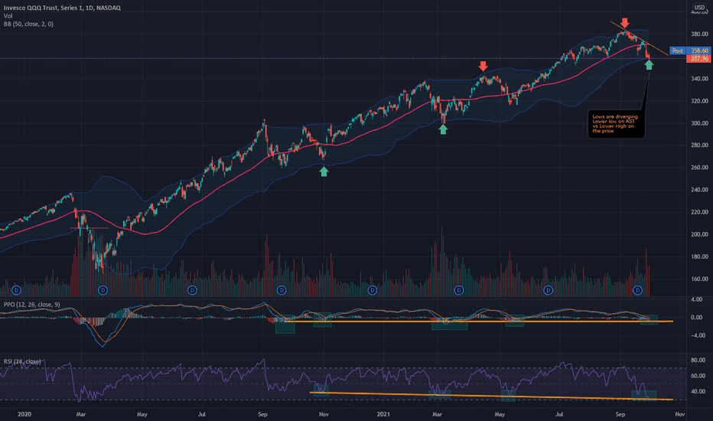Open the June 2020 dividend marker

(192, 290)
